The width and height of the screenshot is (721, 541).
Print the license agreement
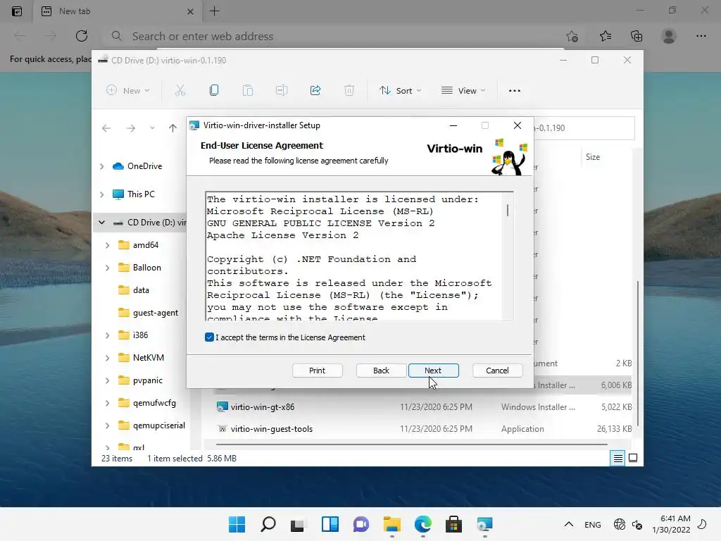pyautogui.click(x=318, y=371)
